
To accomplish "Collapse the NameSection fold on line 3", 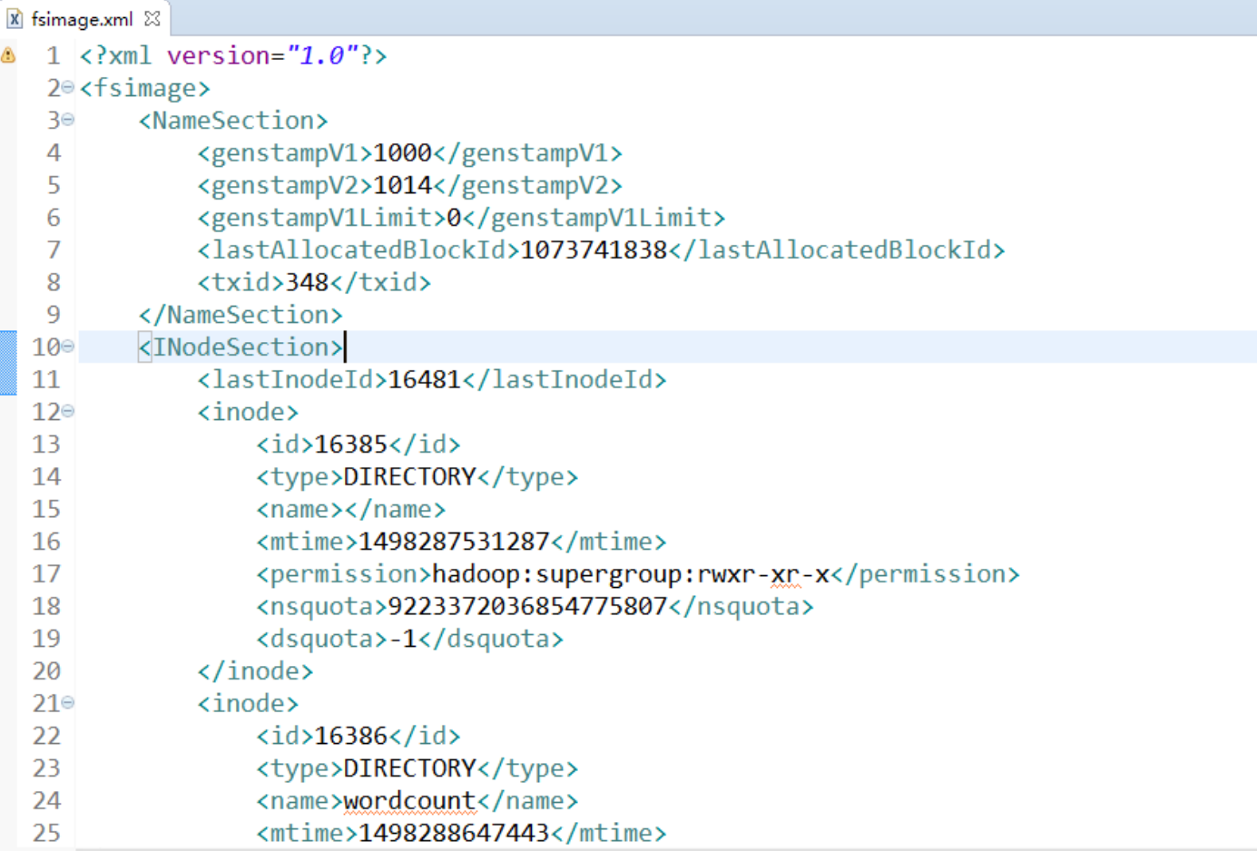I will pyautogui.click(x=68, y=120).
